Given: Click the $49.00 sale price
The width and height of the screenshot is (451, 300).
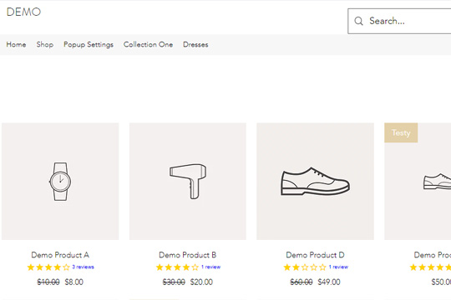Looking at the screenshot, I should pos(329,282).
